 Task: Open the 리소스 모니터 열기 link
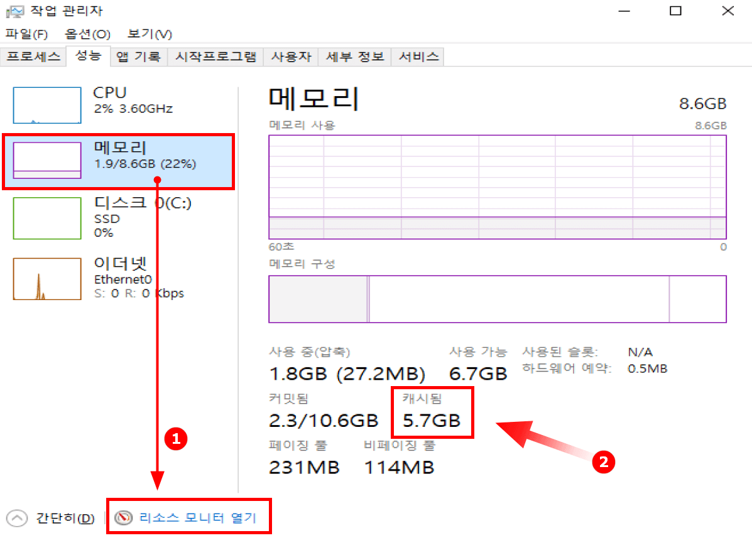198,517
